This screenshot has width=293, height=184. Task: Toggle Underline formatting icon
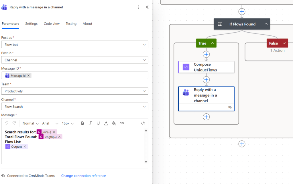pyautogui.click(x=98, y=123)
